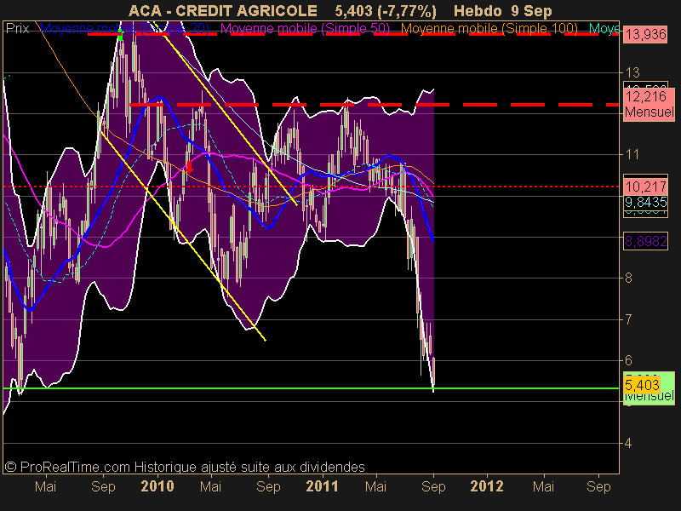
Task: Click the price scale value 11
Action: [632, 154]
